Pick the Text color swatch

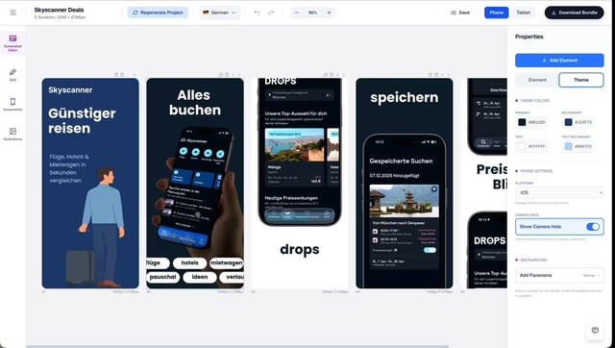(522, 147)
